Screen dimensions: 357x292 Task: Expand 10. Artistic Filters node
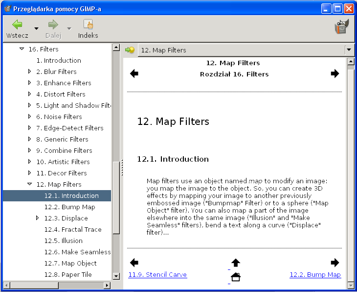pos(30,162)
